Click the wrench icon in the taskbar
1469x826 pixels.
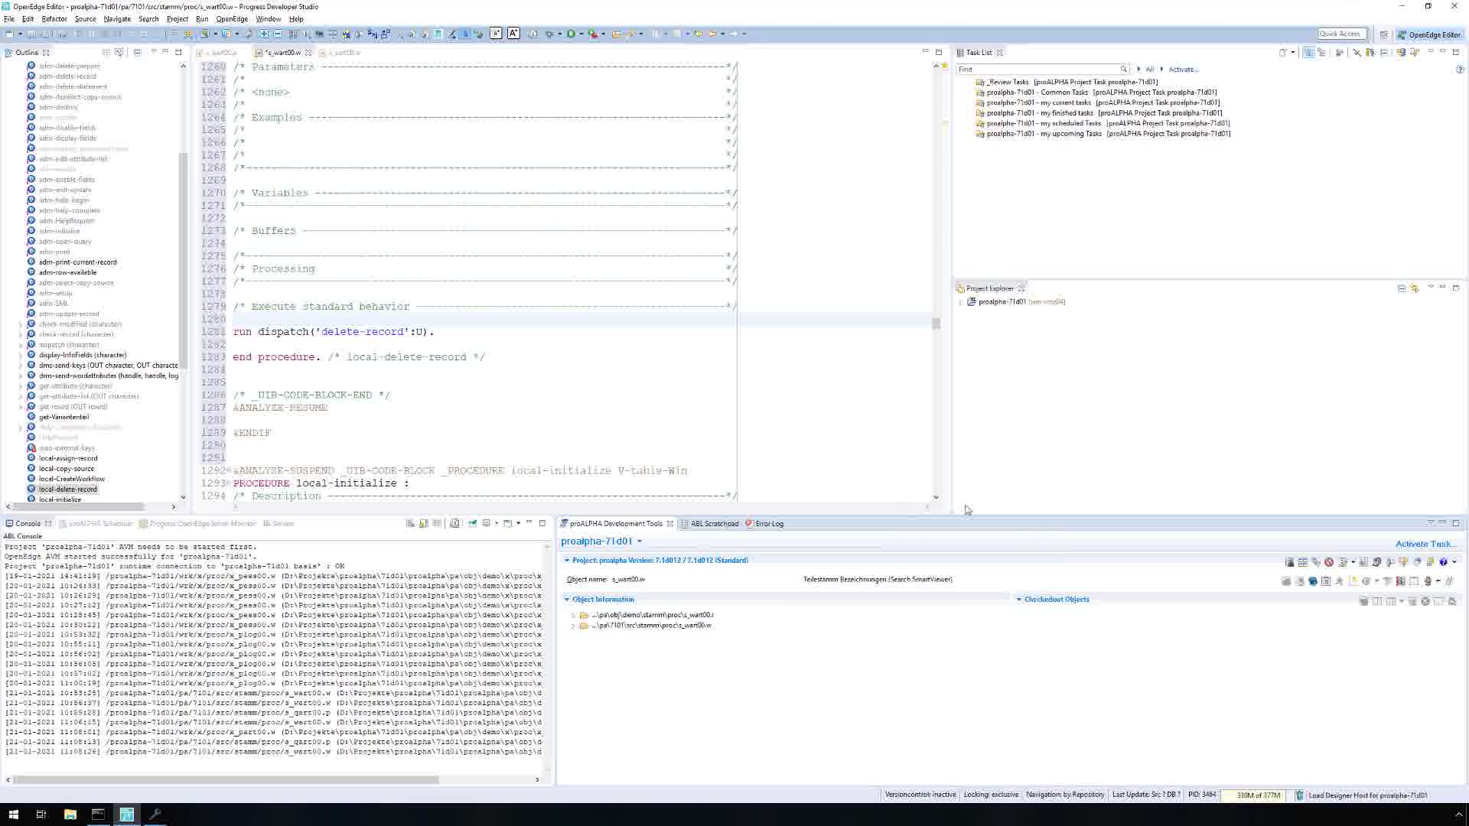pos(155,815)
